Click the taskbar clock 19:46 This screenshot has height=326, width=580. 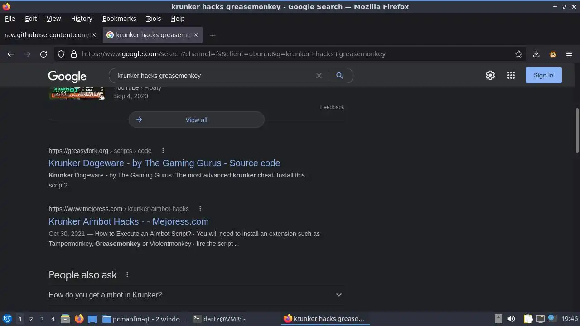570,319
